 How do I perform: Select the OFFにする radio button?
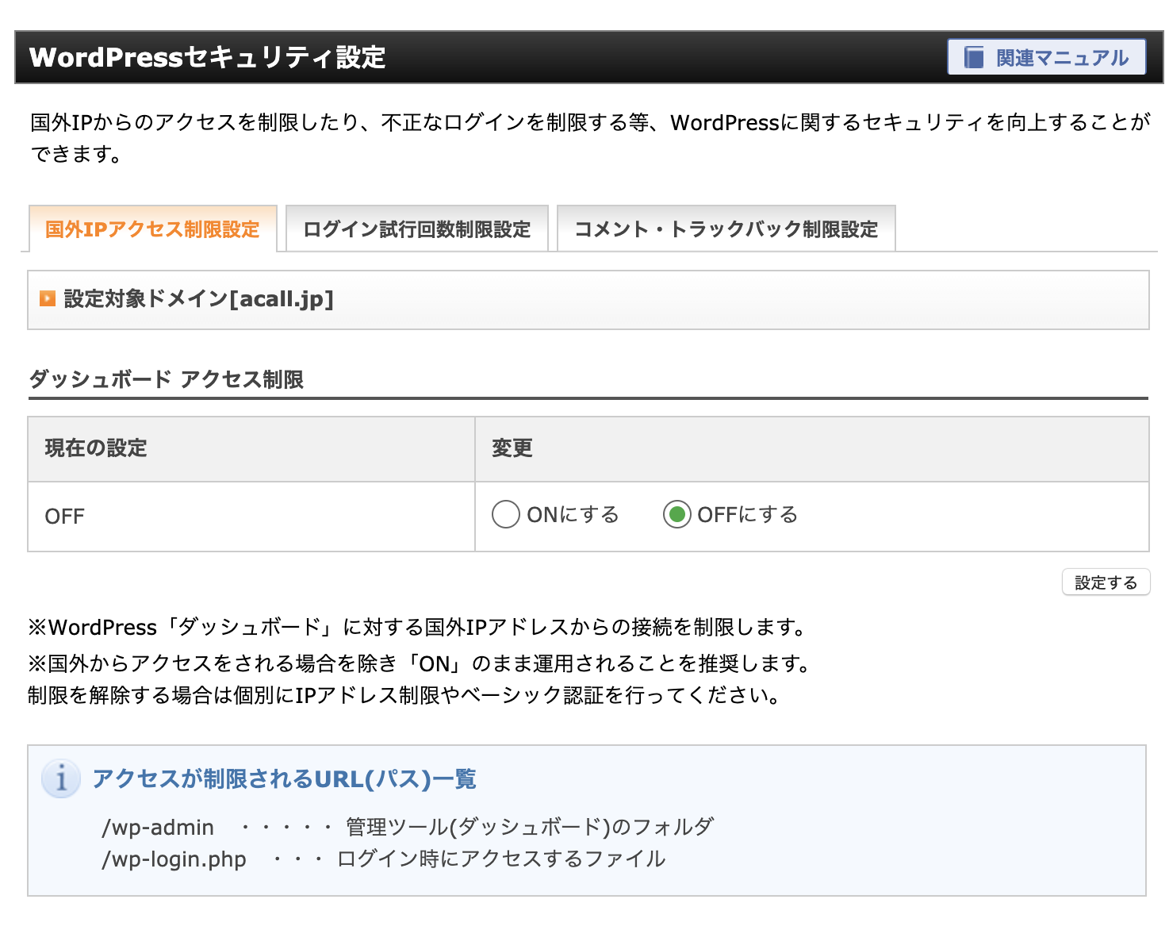(x=676, y=514)
